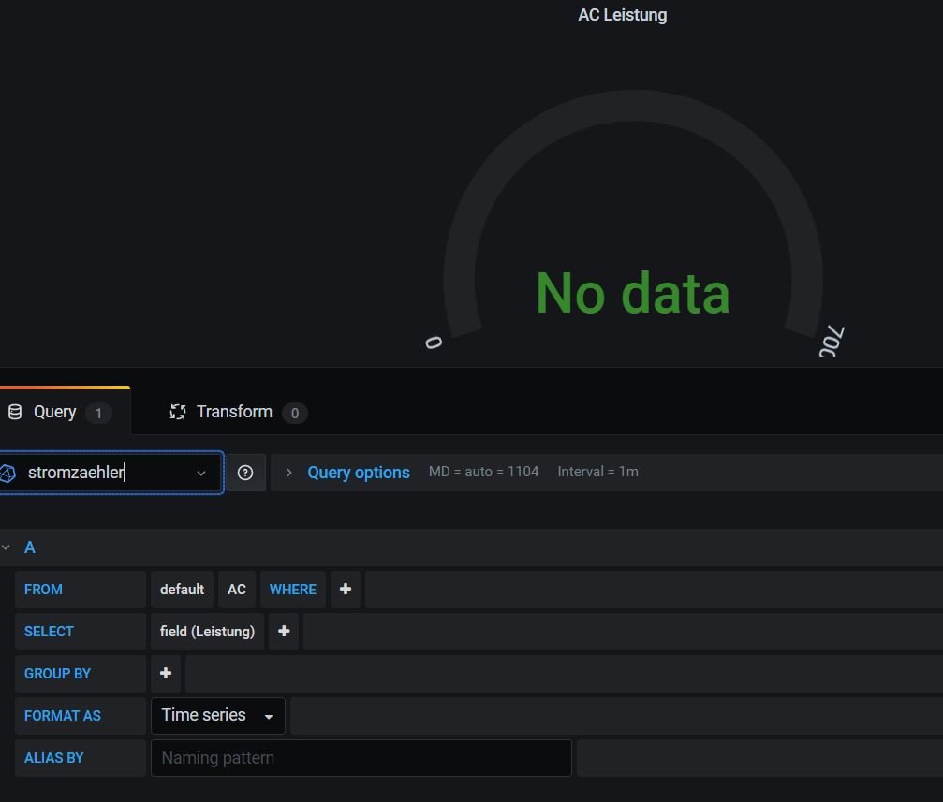
Task: Click the query letter A label
Action: tap(29, 547)
